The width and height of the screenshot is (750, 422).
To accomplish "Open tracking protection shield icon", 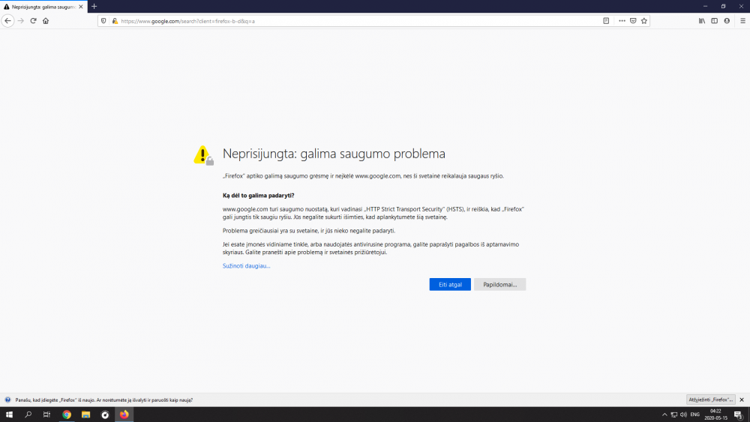I will [103, 21].
